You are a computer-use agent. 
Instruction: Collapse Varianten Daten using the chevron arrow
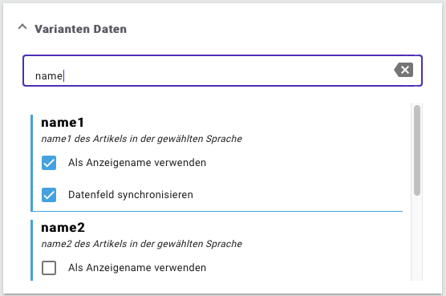(22, 27)
